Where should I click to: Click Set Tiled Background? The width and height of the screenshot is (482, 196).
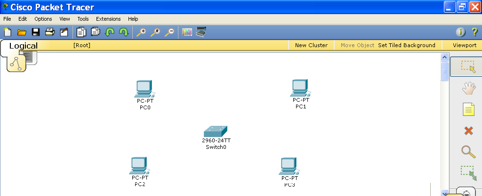point(407,45)
